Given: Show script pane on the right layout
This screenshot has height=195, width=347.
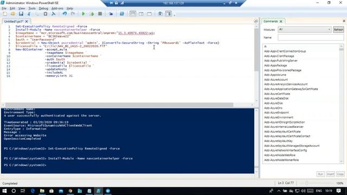Looking at the screenshot, I should click(x=141, y=14).
